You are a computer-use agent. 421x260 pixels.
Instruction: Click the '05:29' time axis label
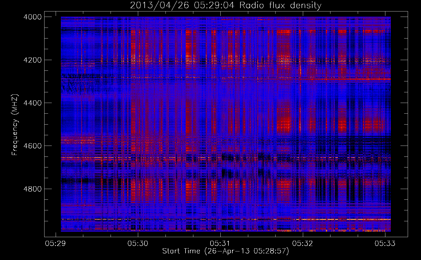click(x=55, y=243)
